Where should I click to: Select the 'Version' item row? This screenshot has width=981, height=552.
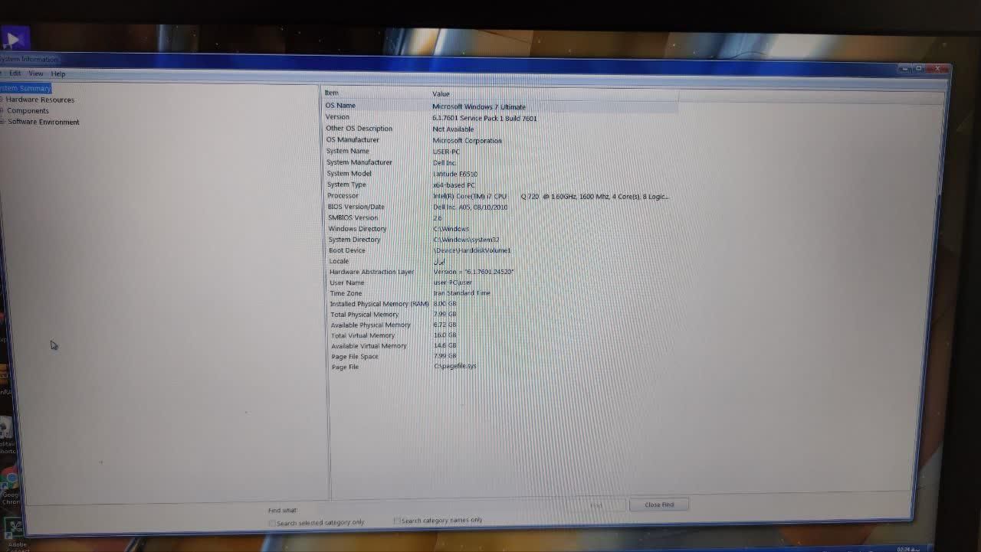point(337,116)
